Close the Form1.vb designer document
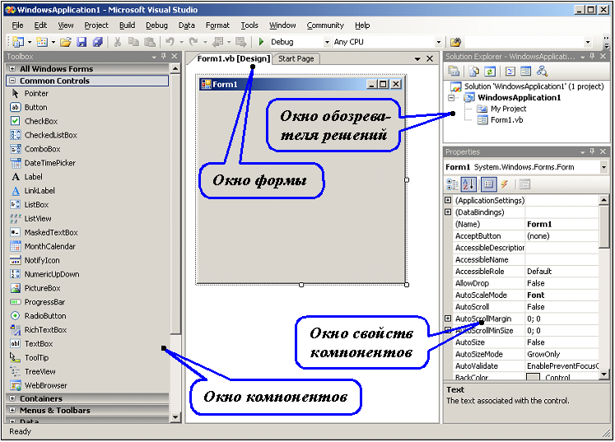The height and width of the screenshot is (442, 615). (430, 58)
